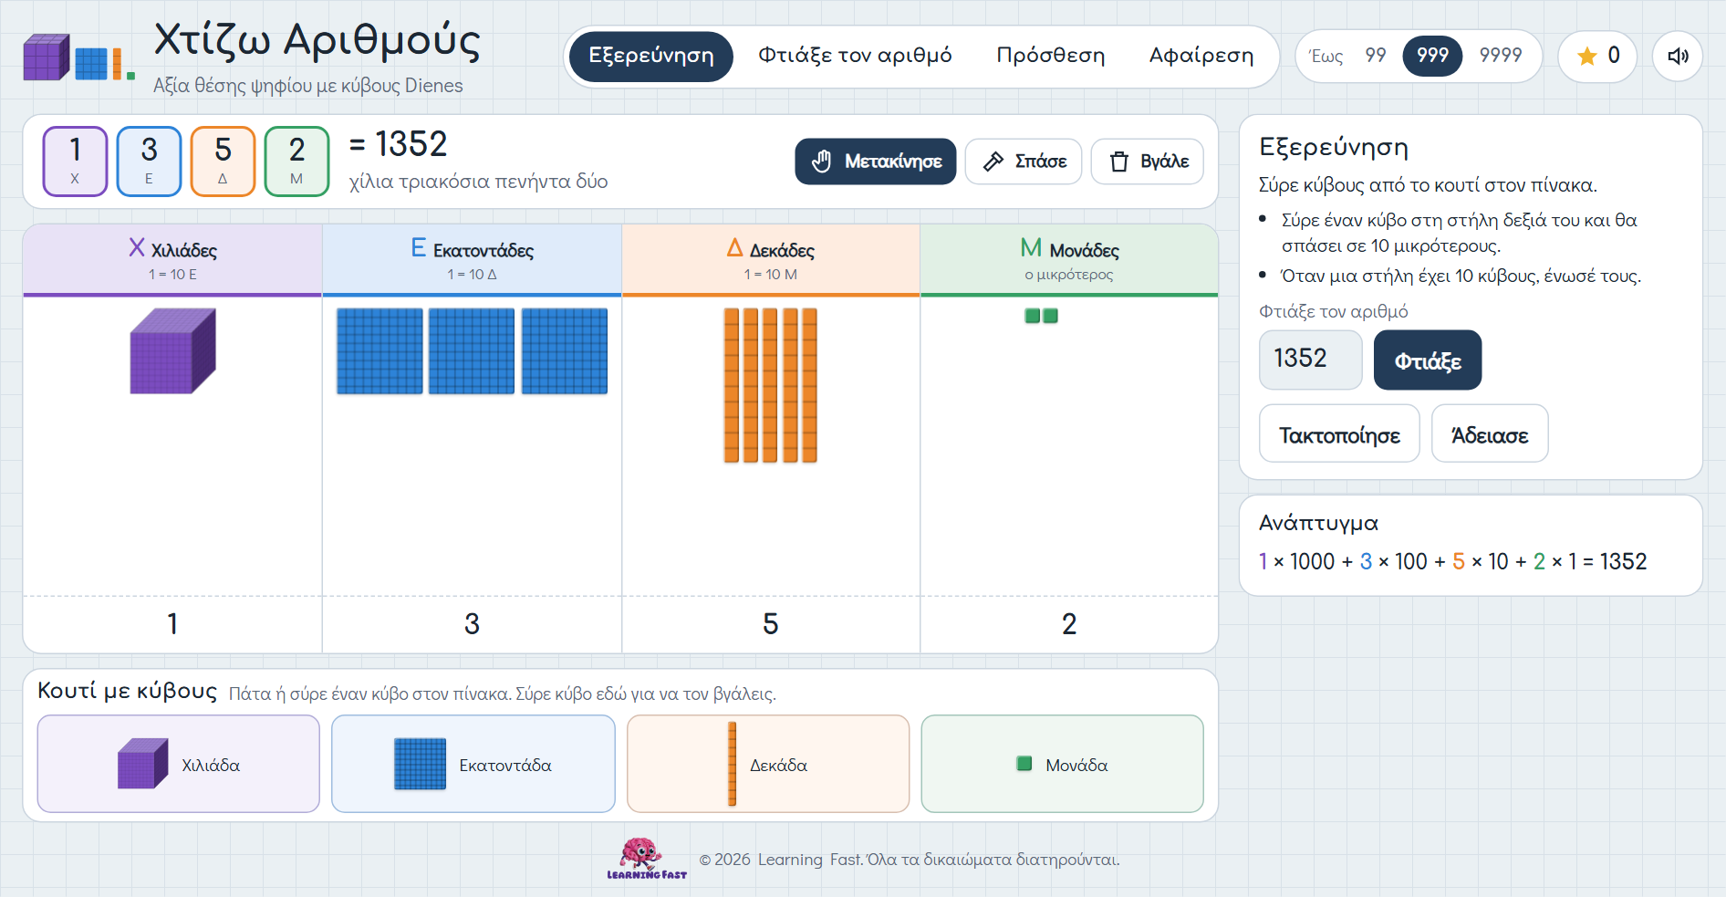Add a Δεκάδα rod from the box

coord(768,764)
